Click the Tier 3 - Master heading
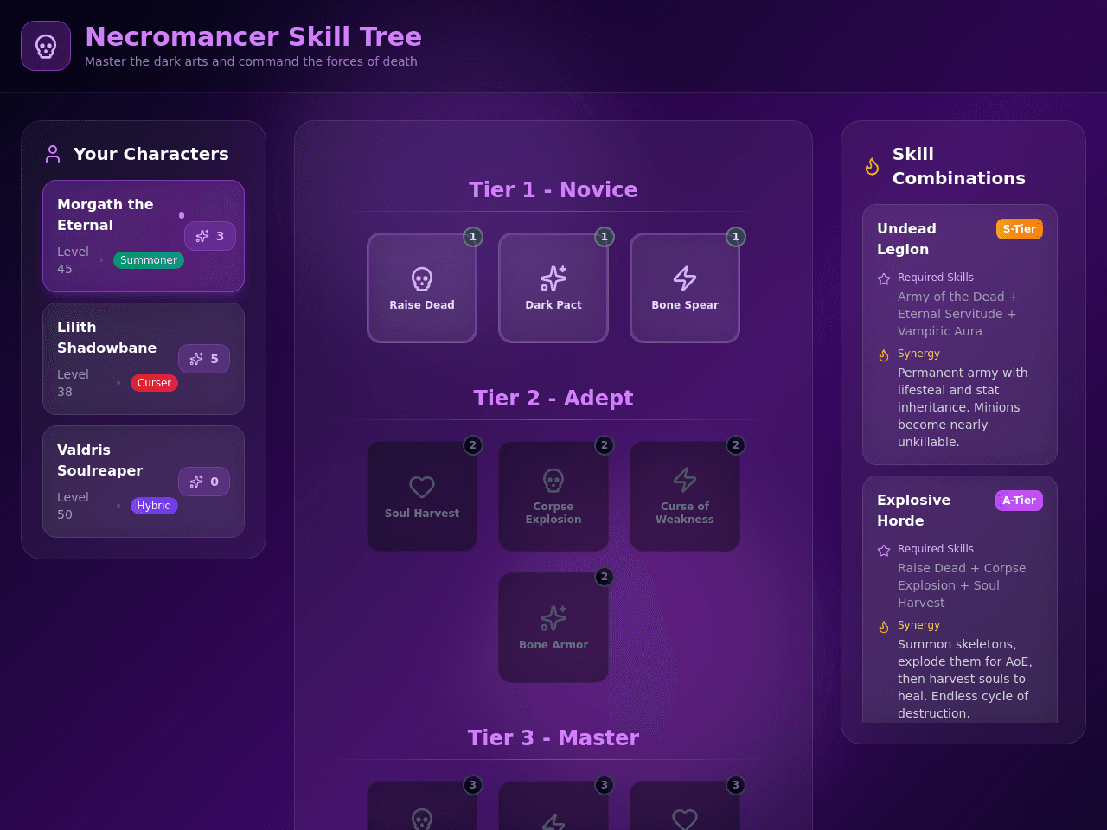The width and height of the screenshot is (1107, 830). (553, 737)
